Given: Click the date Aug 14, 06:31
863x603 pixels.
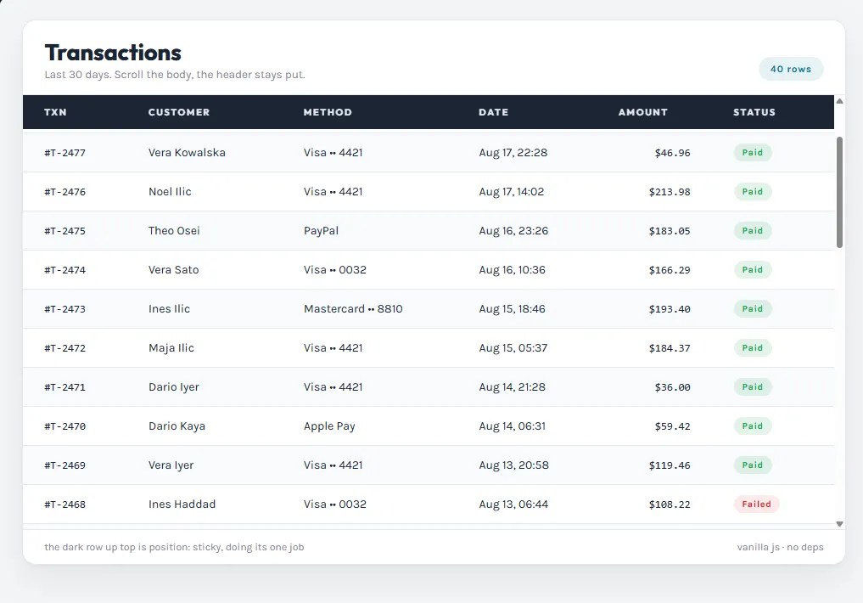Looking at the screenshot, I should 512,426.
